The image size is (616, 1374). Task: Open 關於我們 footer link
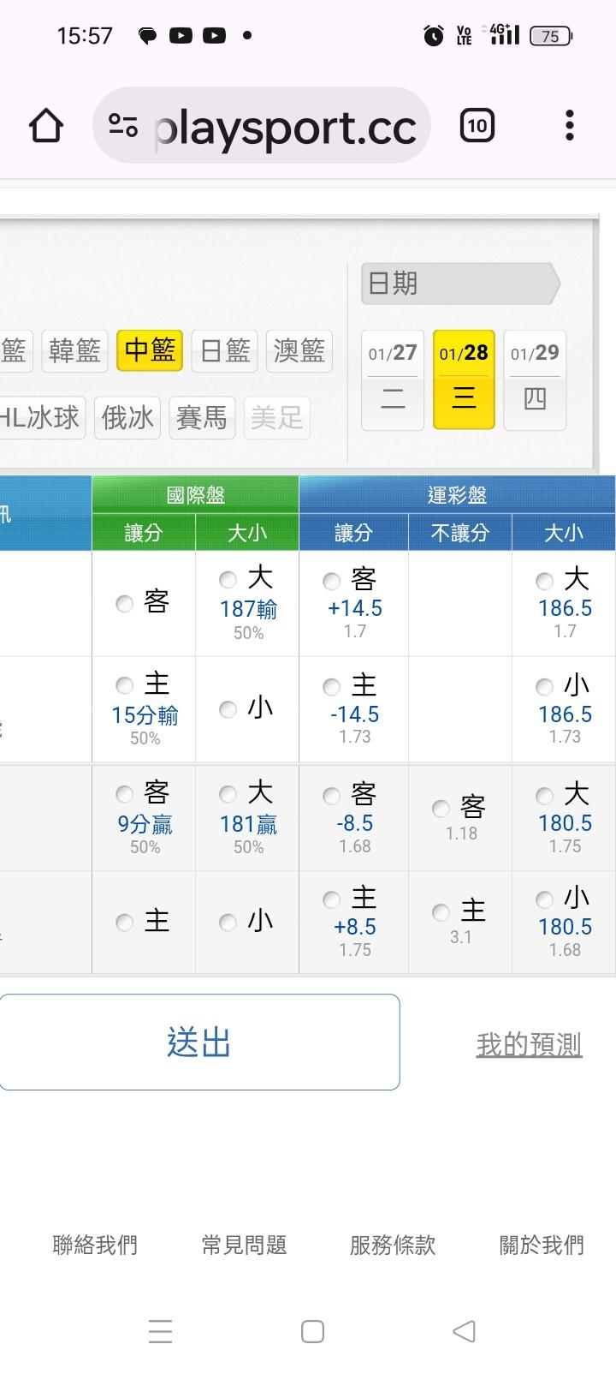542,1246
